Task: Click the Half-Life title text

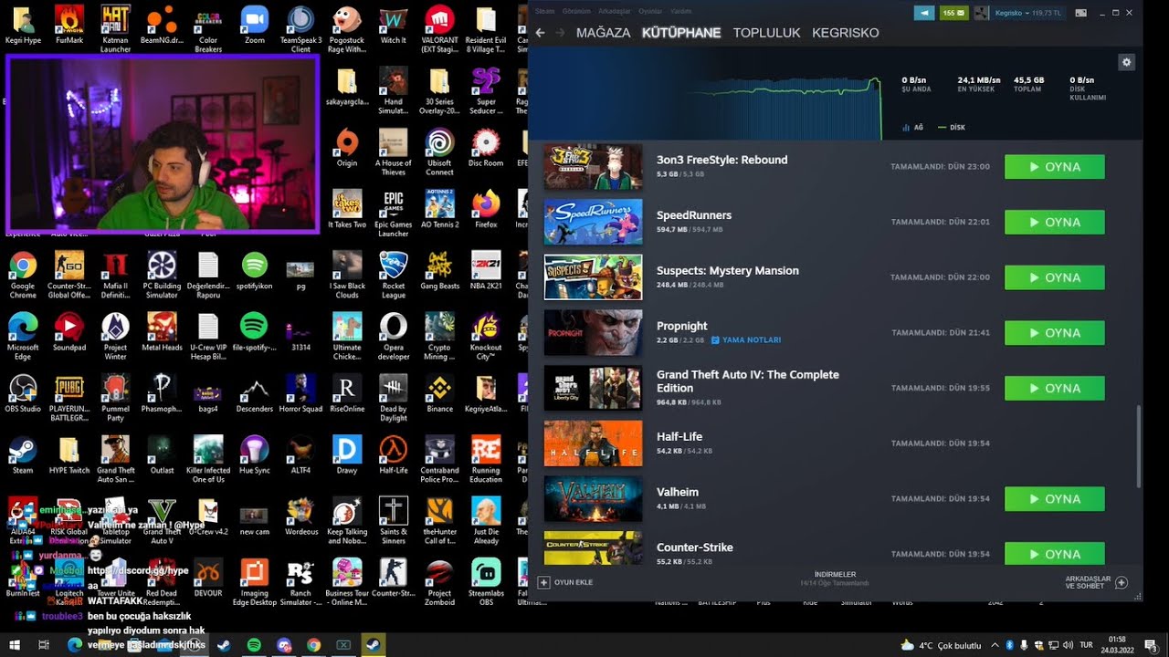Action: pyautogui.click(x=679, y=436)
